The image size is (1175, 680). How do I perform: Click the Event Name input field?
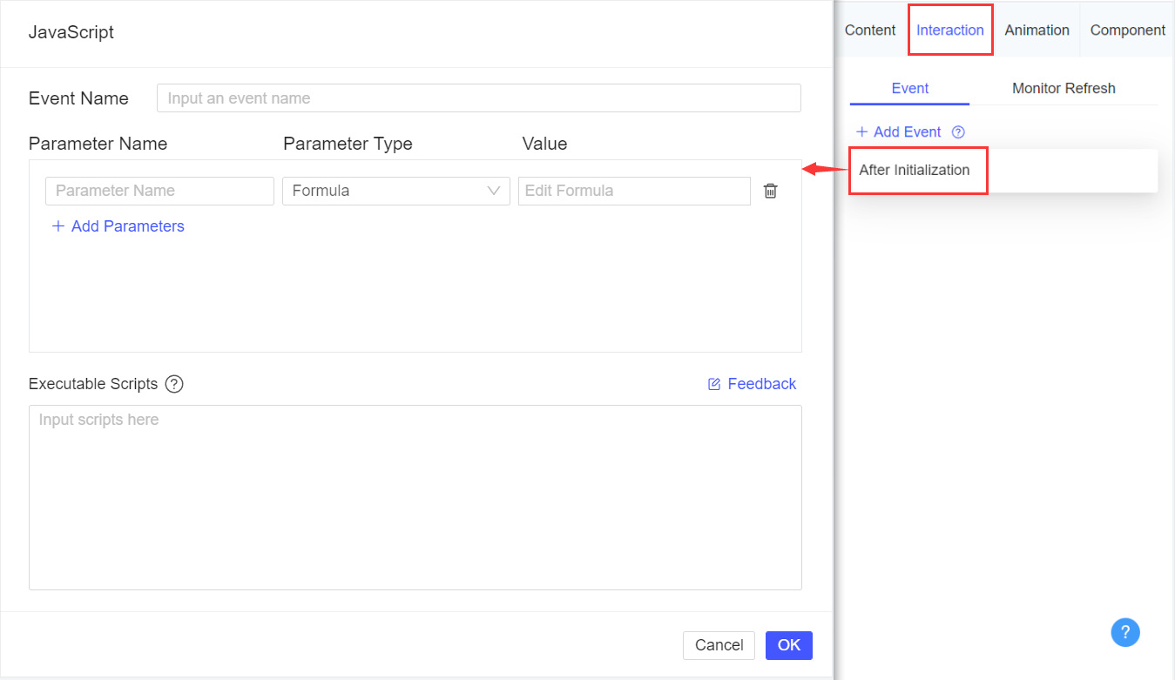(478, 98)
